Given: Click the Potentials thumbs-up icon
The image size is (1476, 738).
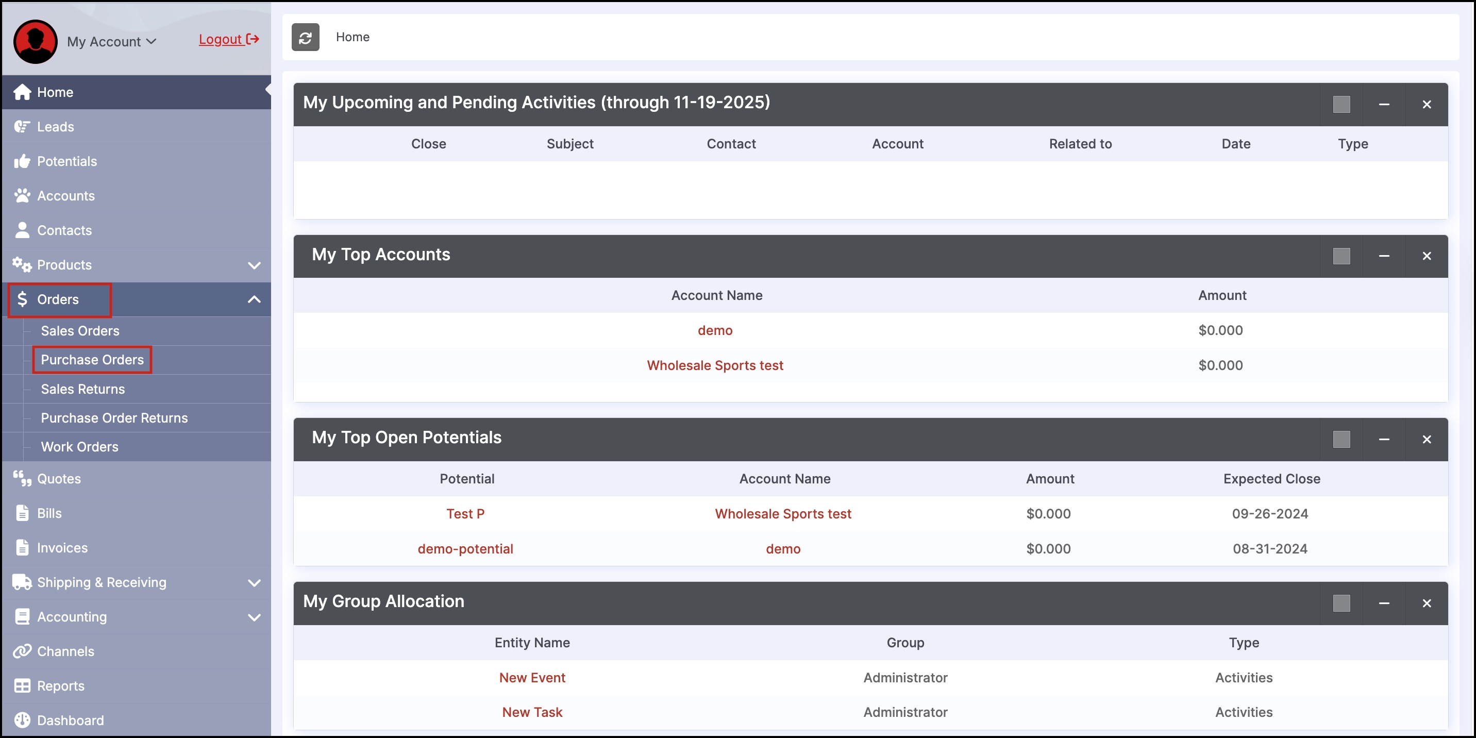Looking at the screenshot, I should 22,161.
